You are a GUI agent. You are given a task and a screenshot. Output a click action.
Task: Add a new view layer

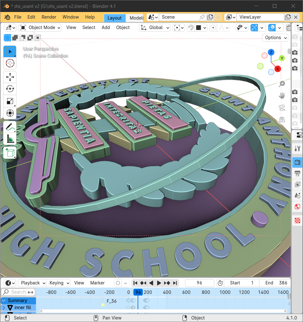[288, 17]
